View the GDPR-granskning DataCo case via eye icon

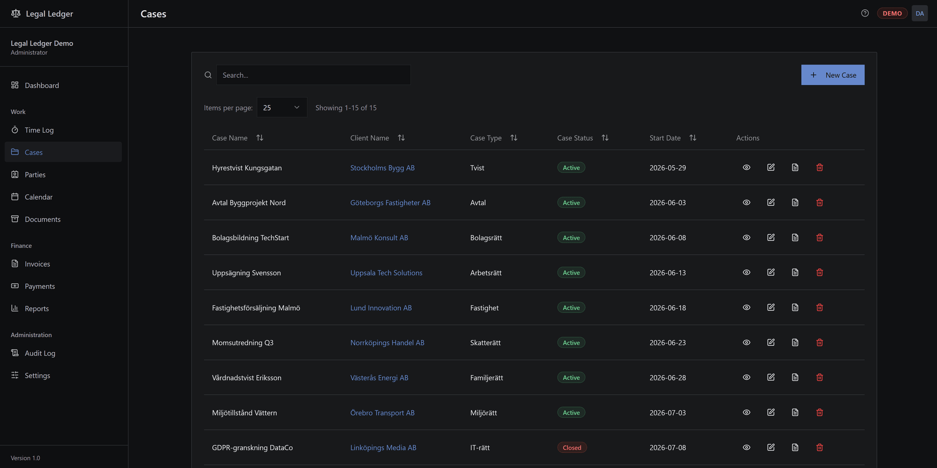tap(746, 447)
